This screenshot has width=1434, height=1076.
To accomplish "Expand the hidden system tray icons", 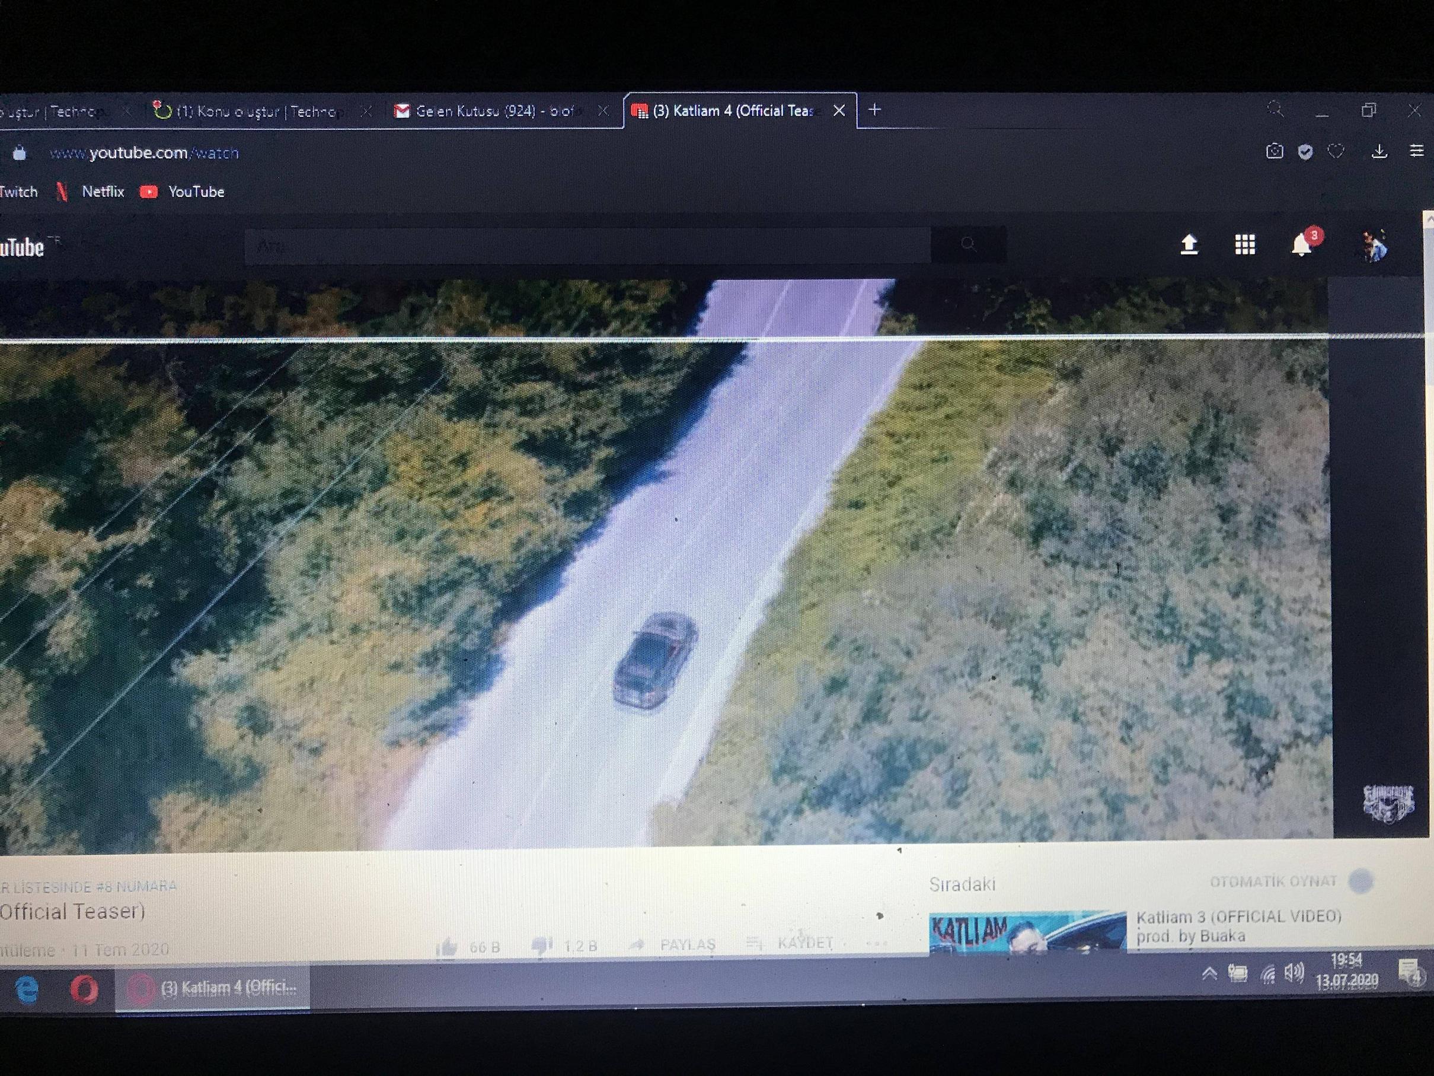I will tap(1209, 973).
